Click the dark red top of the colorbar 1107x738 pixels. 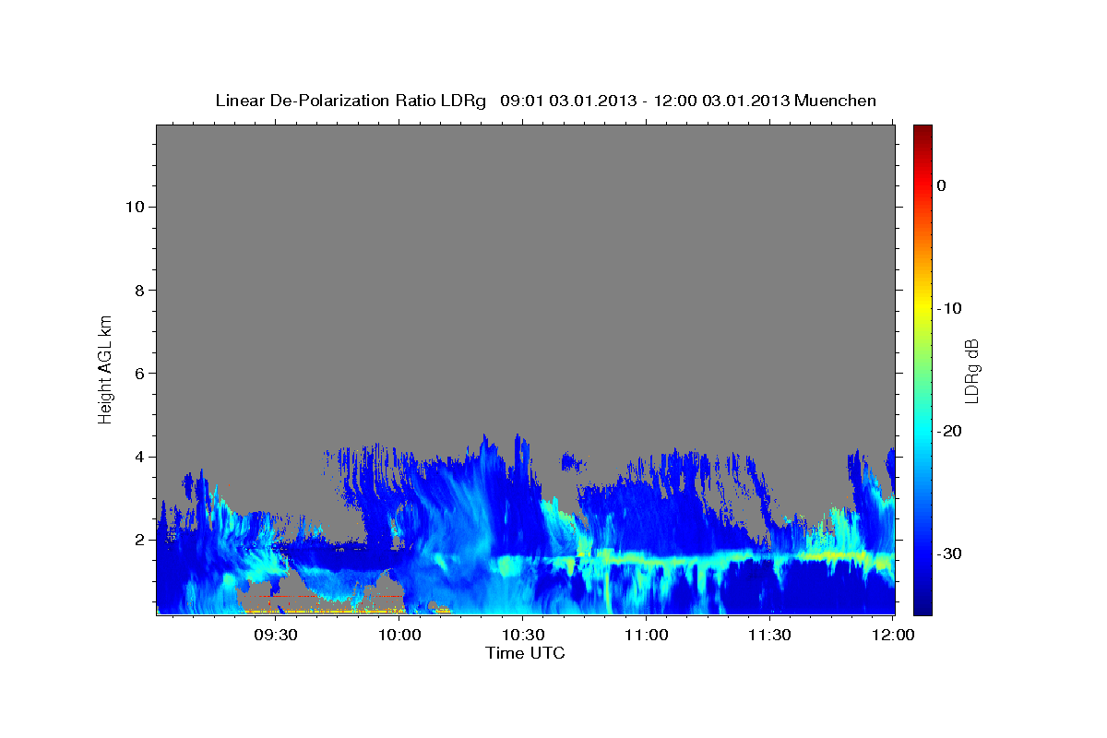(x=922, y=134)
